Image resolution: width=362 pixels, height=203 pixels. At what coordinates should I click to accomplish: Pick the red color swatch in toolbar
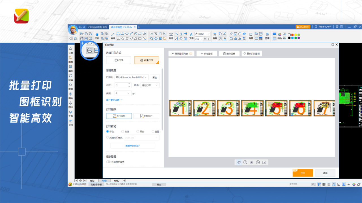click(x=292, y=35)
